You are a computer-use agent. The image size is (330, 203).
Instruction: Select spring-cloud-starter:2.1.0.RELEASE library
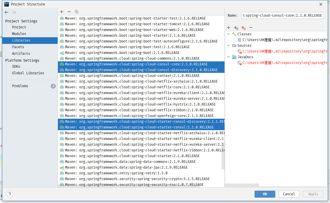[x=141, y=156]
